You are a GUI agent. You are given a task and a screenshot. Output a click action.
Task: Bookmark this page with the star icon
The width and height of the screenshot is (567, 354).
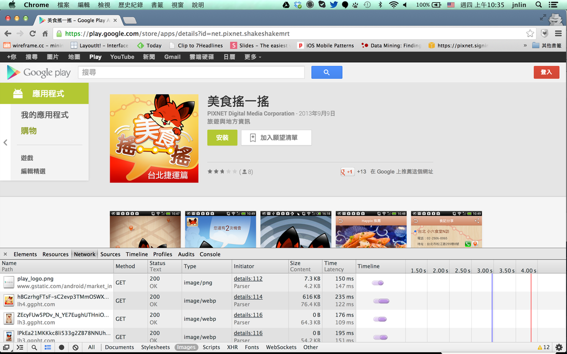click(x=530, y=34)
